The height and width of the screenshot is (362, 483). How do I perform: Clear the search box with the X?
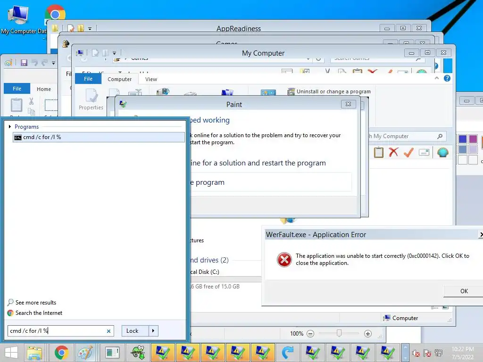coord(108,331)
